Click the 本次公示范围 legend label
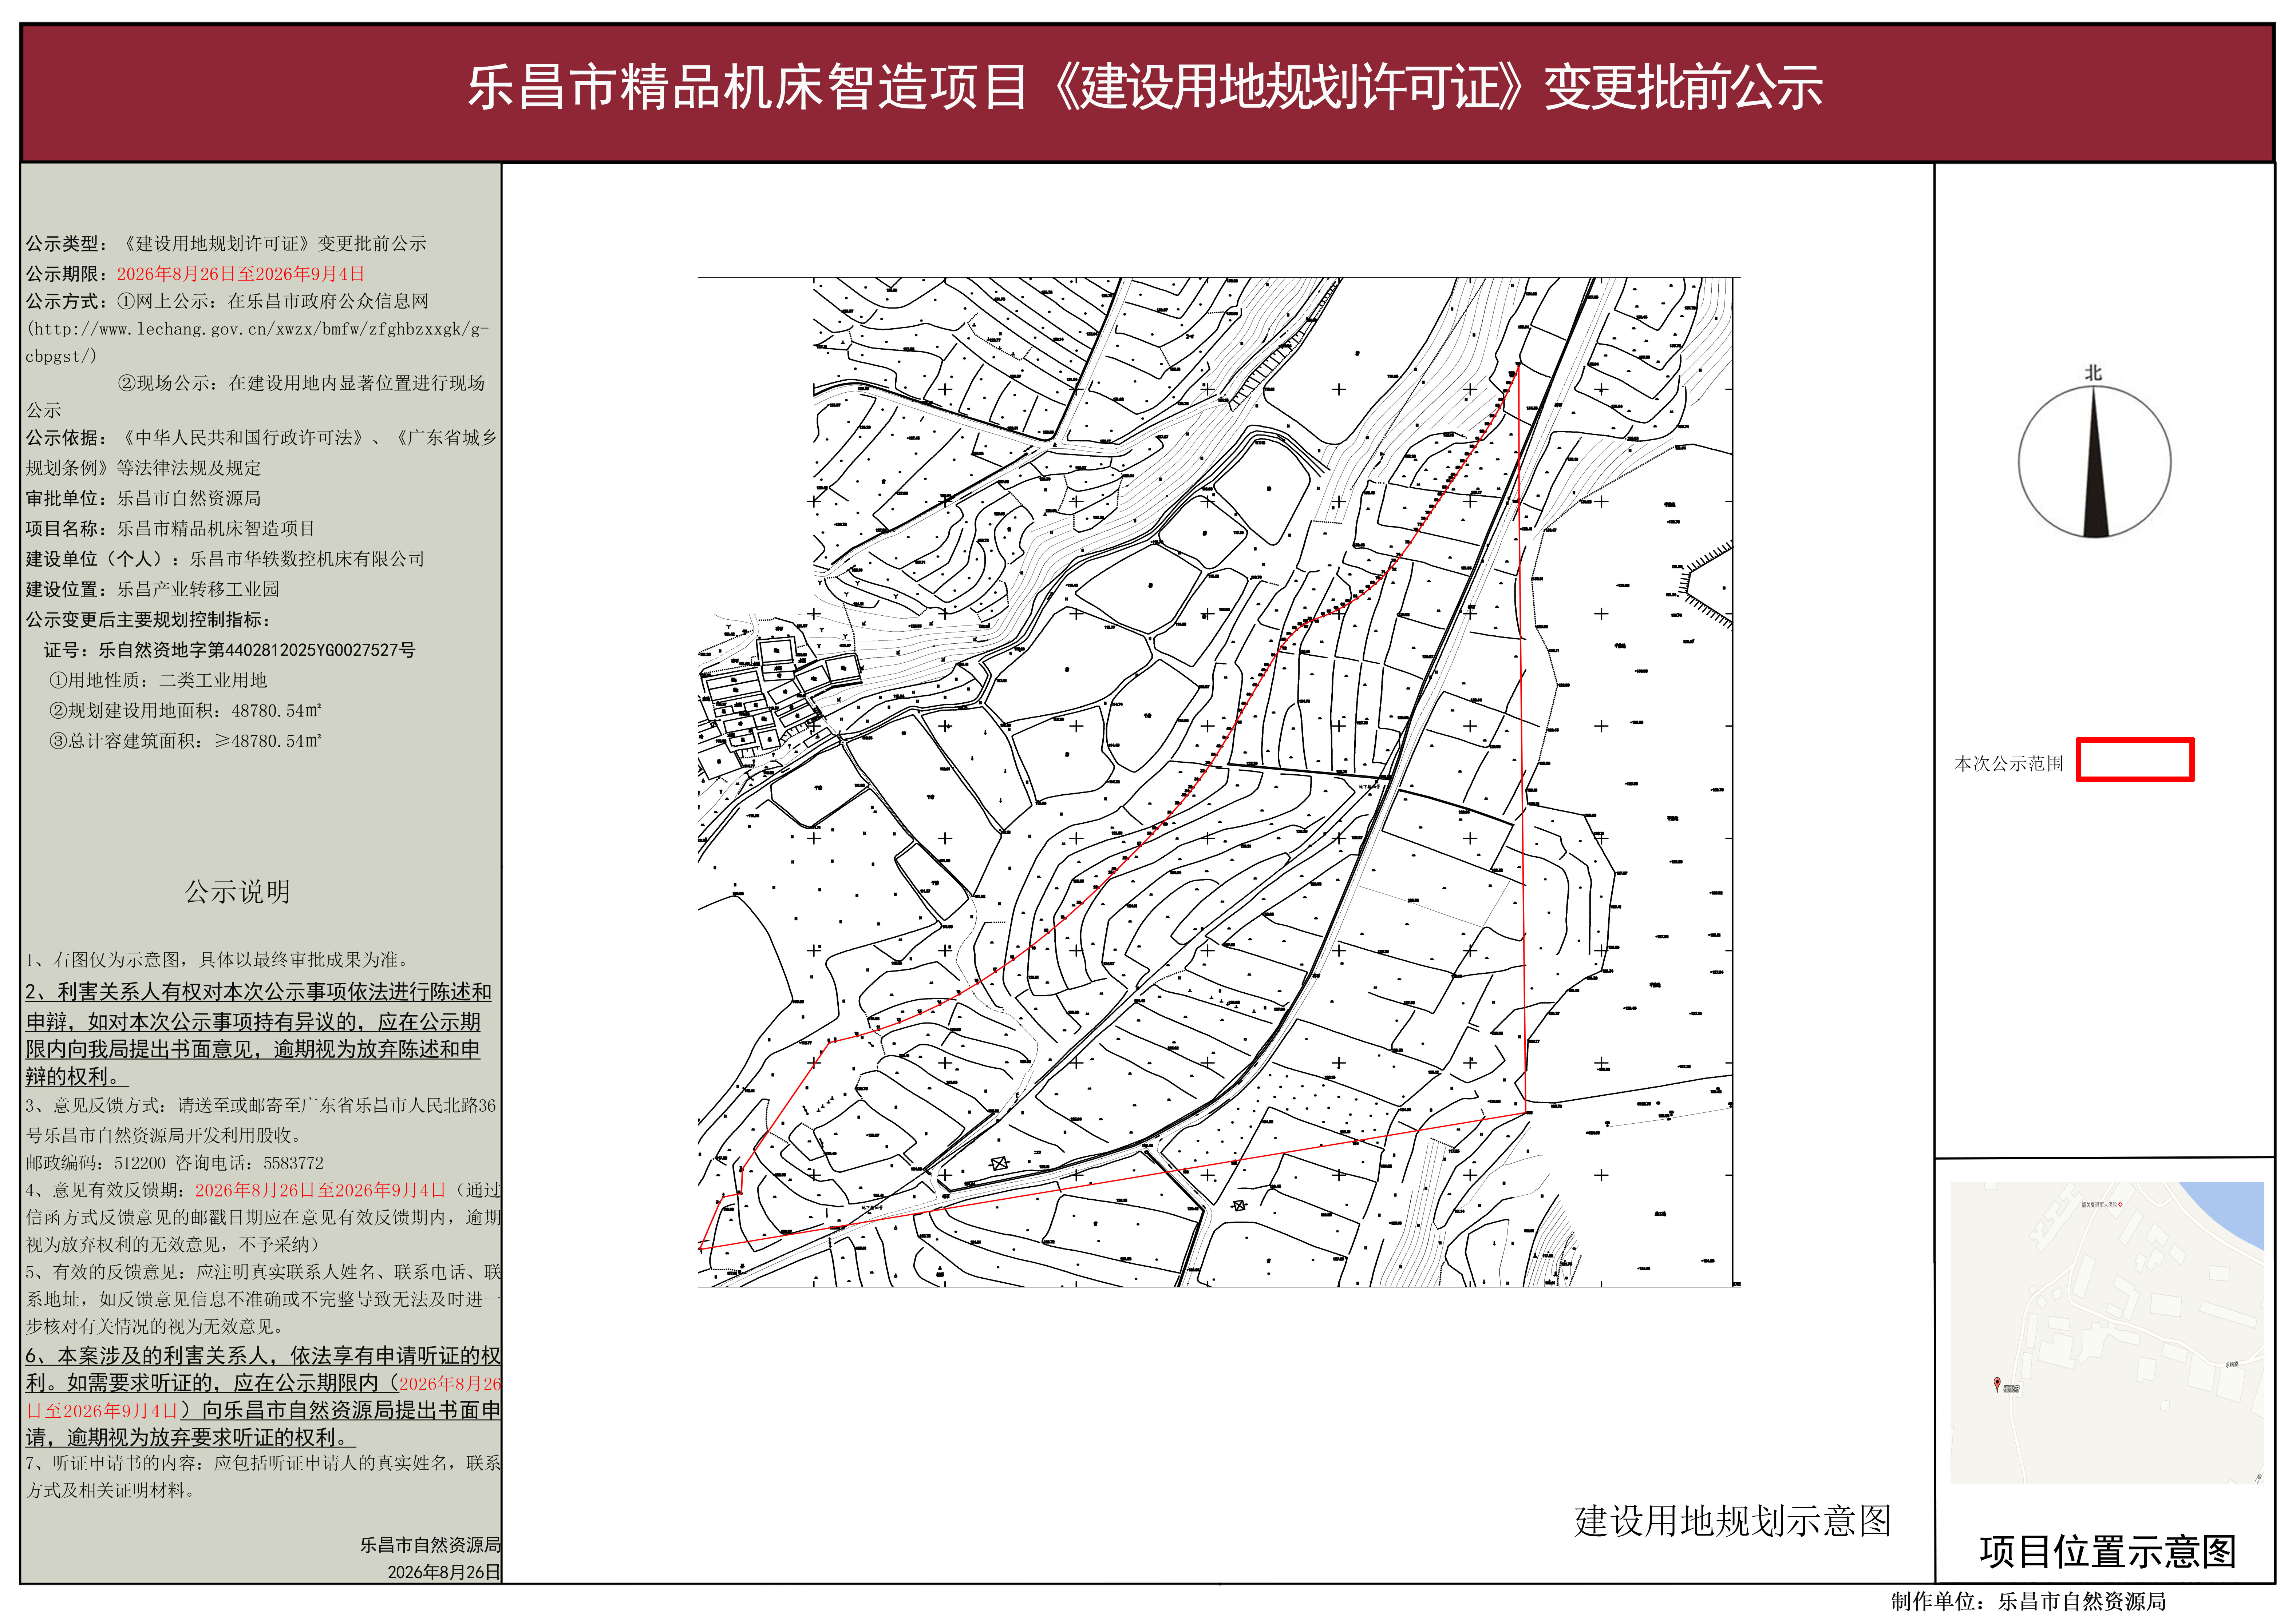 click(x=2009, y=764)
